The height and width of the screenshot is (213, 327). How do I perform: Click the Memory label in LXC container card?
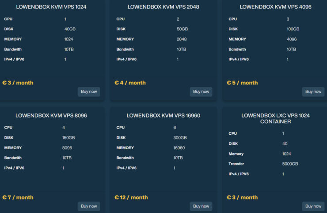click(x=236, y=154)
